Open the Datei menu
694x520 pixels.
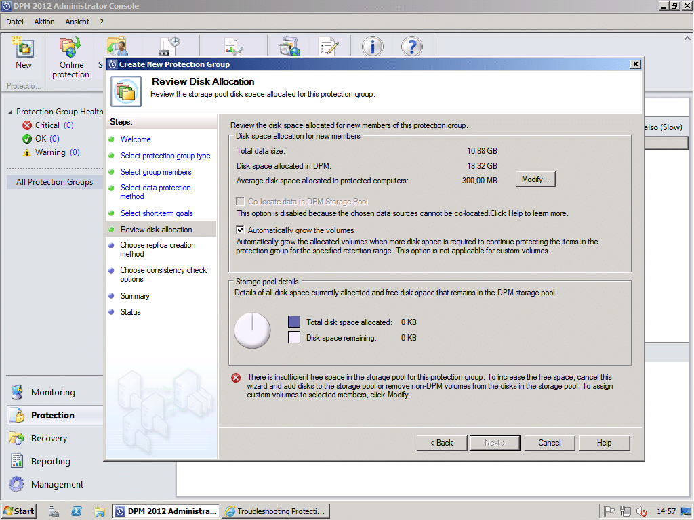[15, 22]
